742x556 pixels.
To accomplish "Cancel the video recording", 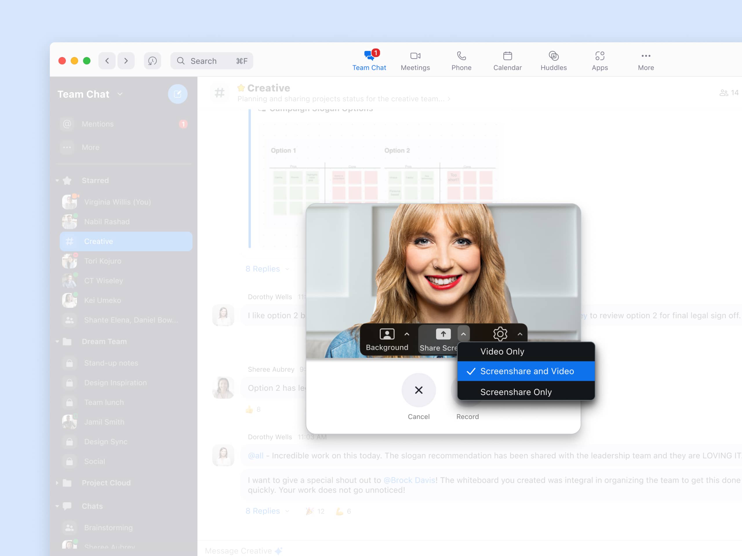I will (x=418, y=390).
